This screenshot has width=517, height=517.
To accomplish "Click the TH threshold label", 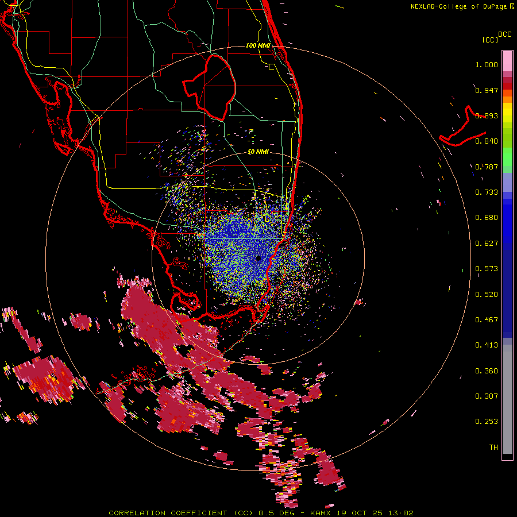I will (x=493, y=447).
